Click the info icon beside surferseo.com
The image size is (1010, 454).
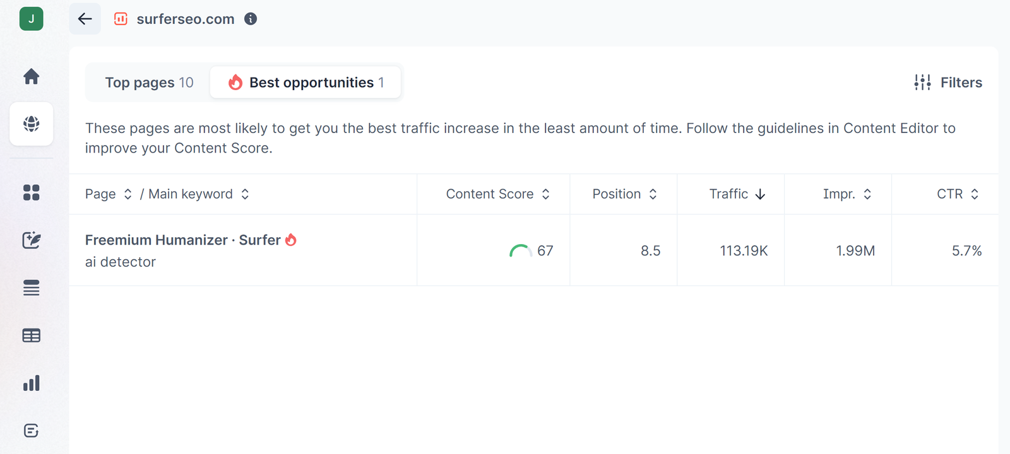(x=250, y=19)
